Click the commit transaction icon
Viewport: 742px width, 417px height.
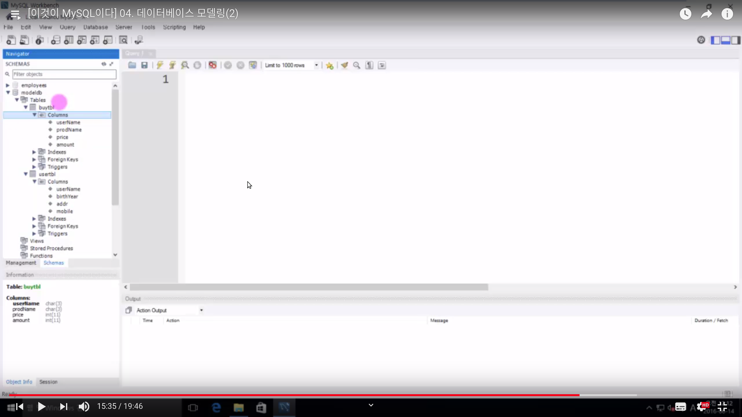pos(228,65)
